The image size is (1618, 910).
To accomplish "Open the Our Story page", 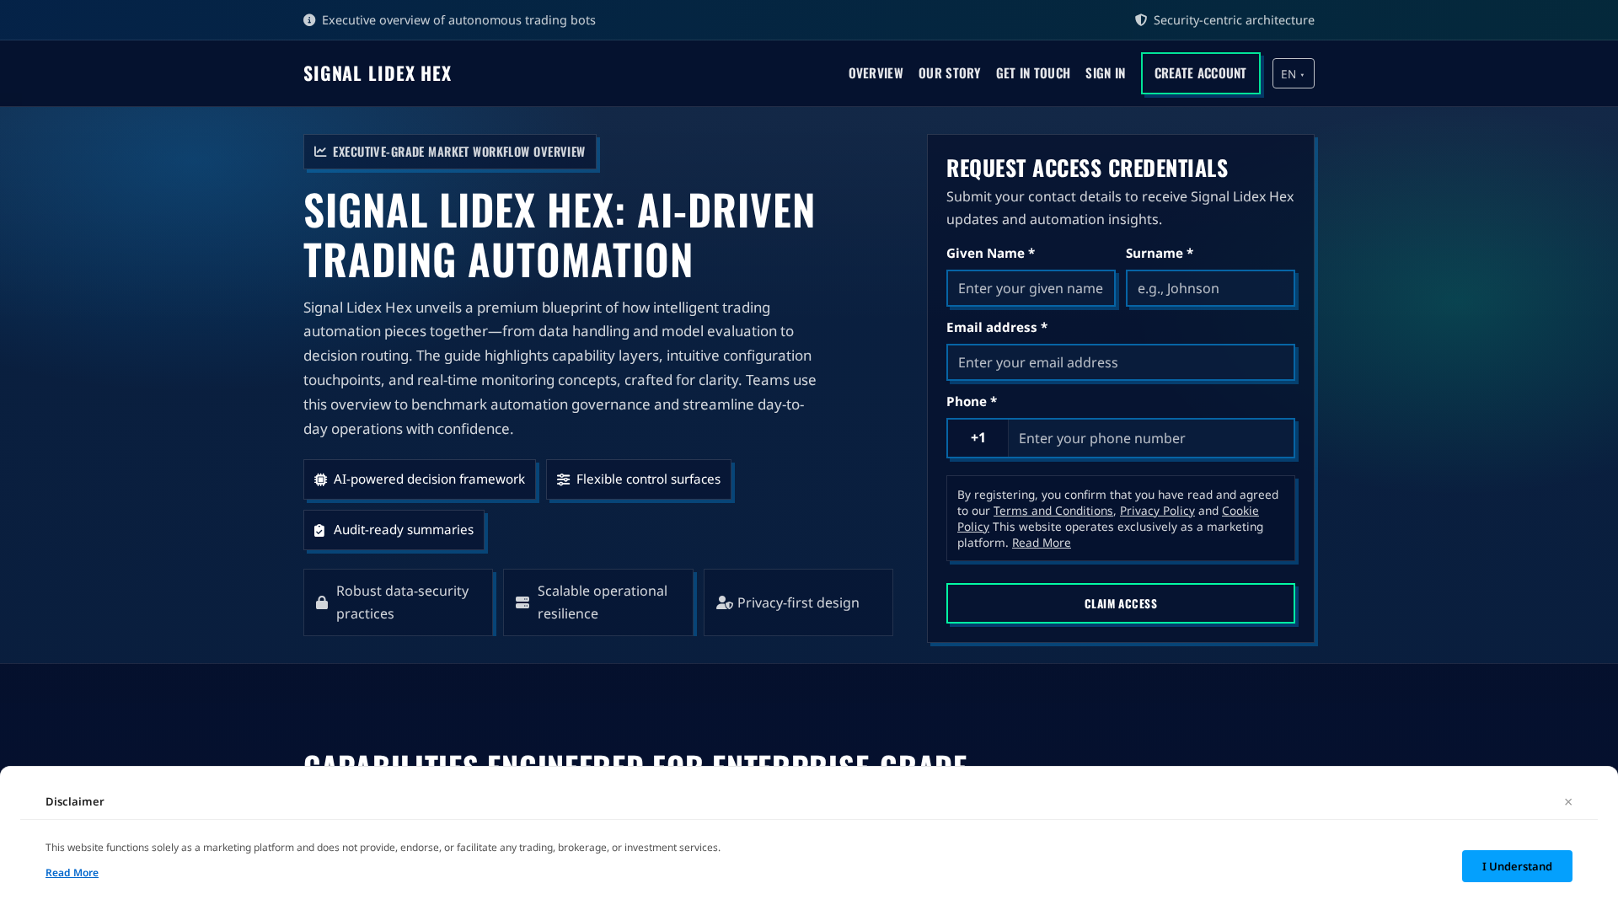I will [x=950, y=73].
